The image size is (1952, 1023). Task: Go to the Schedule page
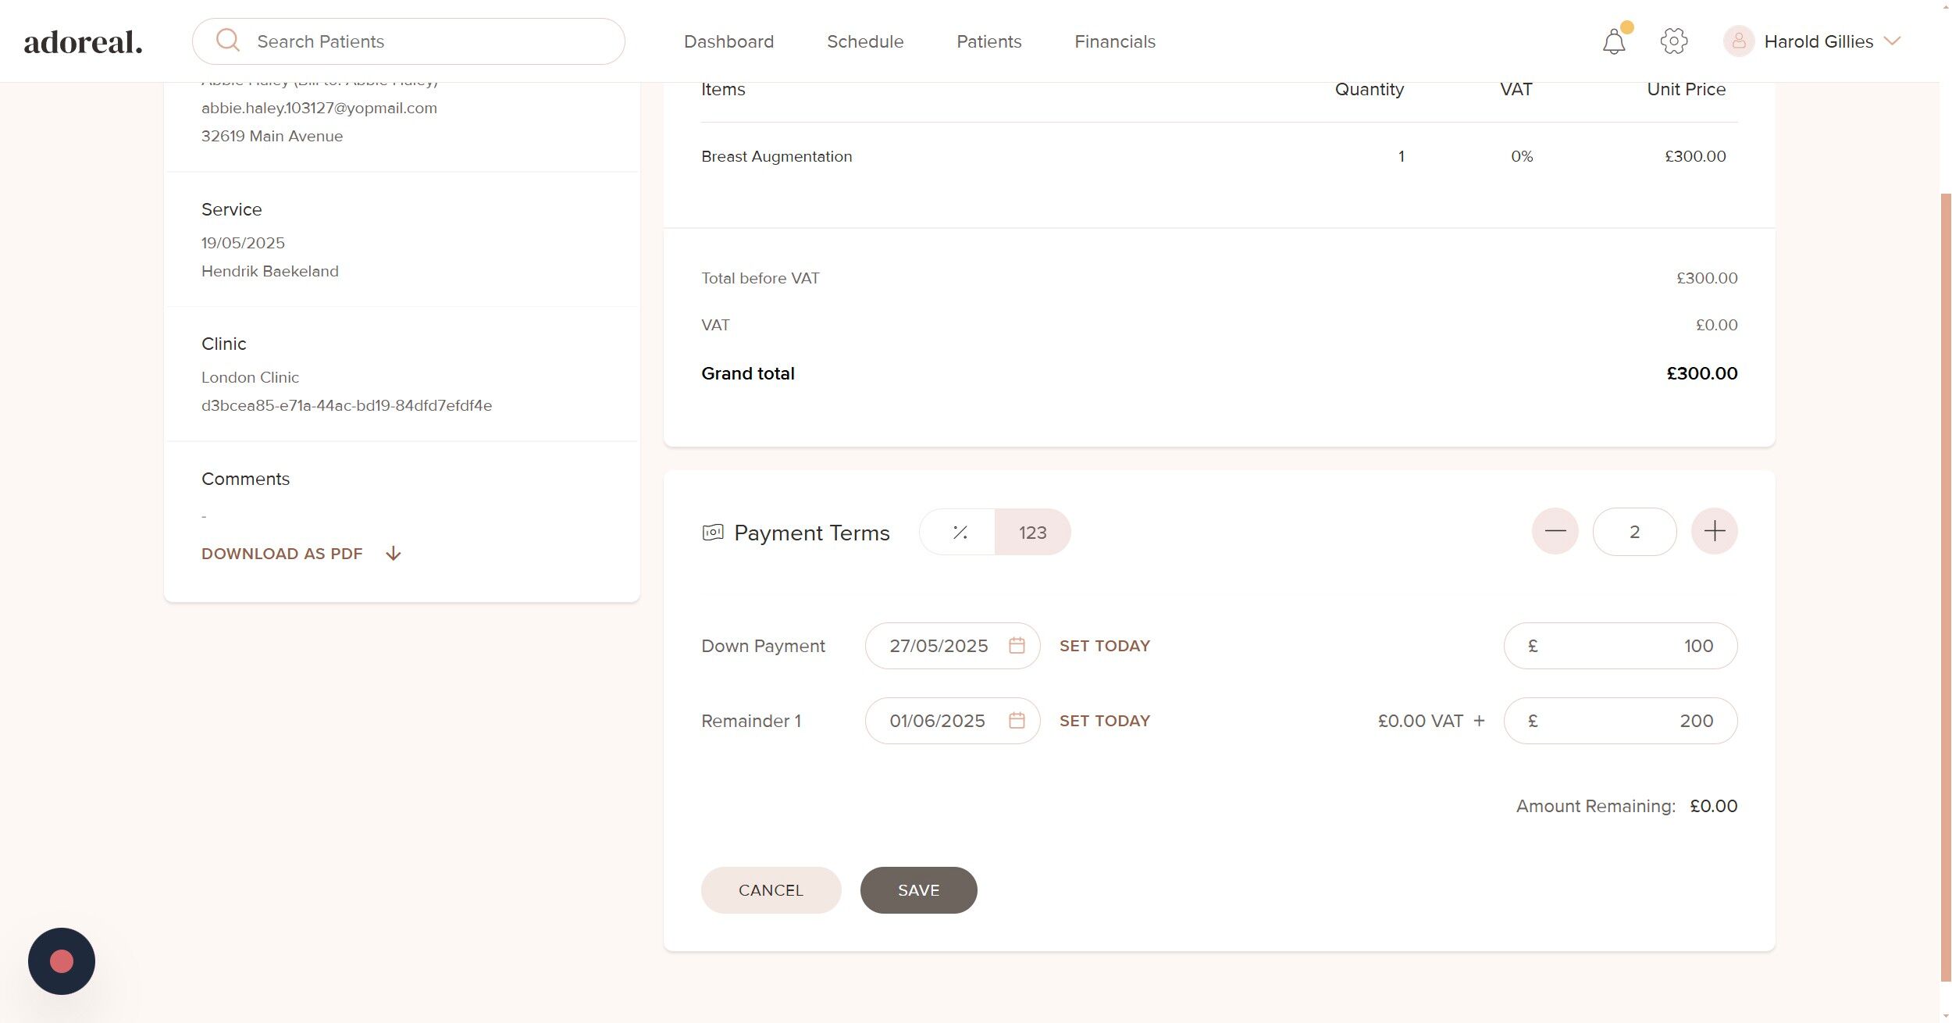point(864,41)
